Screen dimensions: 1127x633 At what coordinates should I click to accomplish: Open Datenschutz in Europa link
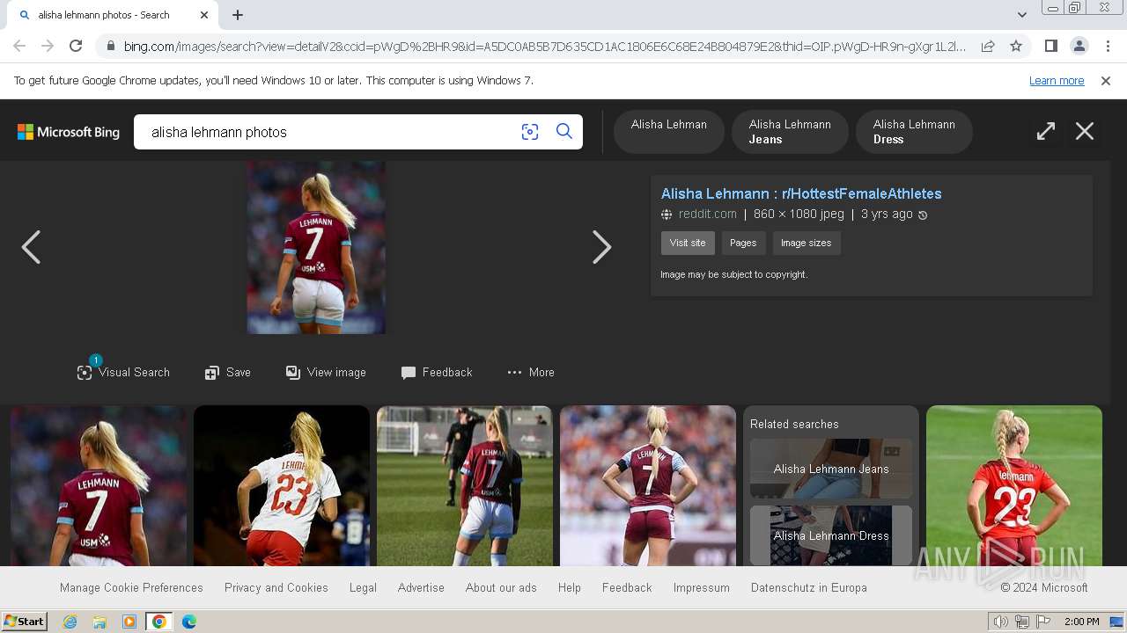coord(809,587)
